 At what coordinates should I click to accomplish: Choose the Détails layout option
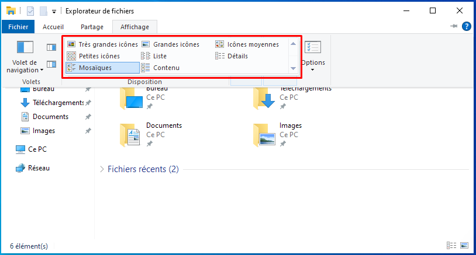(x=232, y=56)
